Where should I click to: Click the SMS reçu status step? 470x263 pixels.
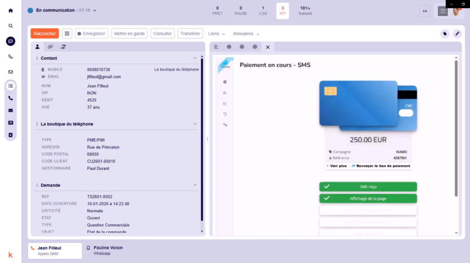(368, 186)
